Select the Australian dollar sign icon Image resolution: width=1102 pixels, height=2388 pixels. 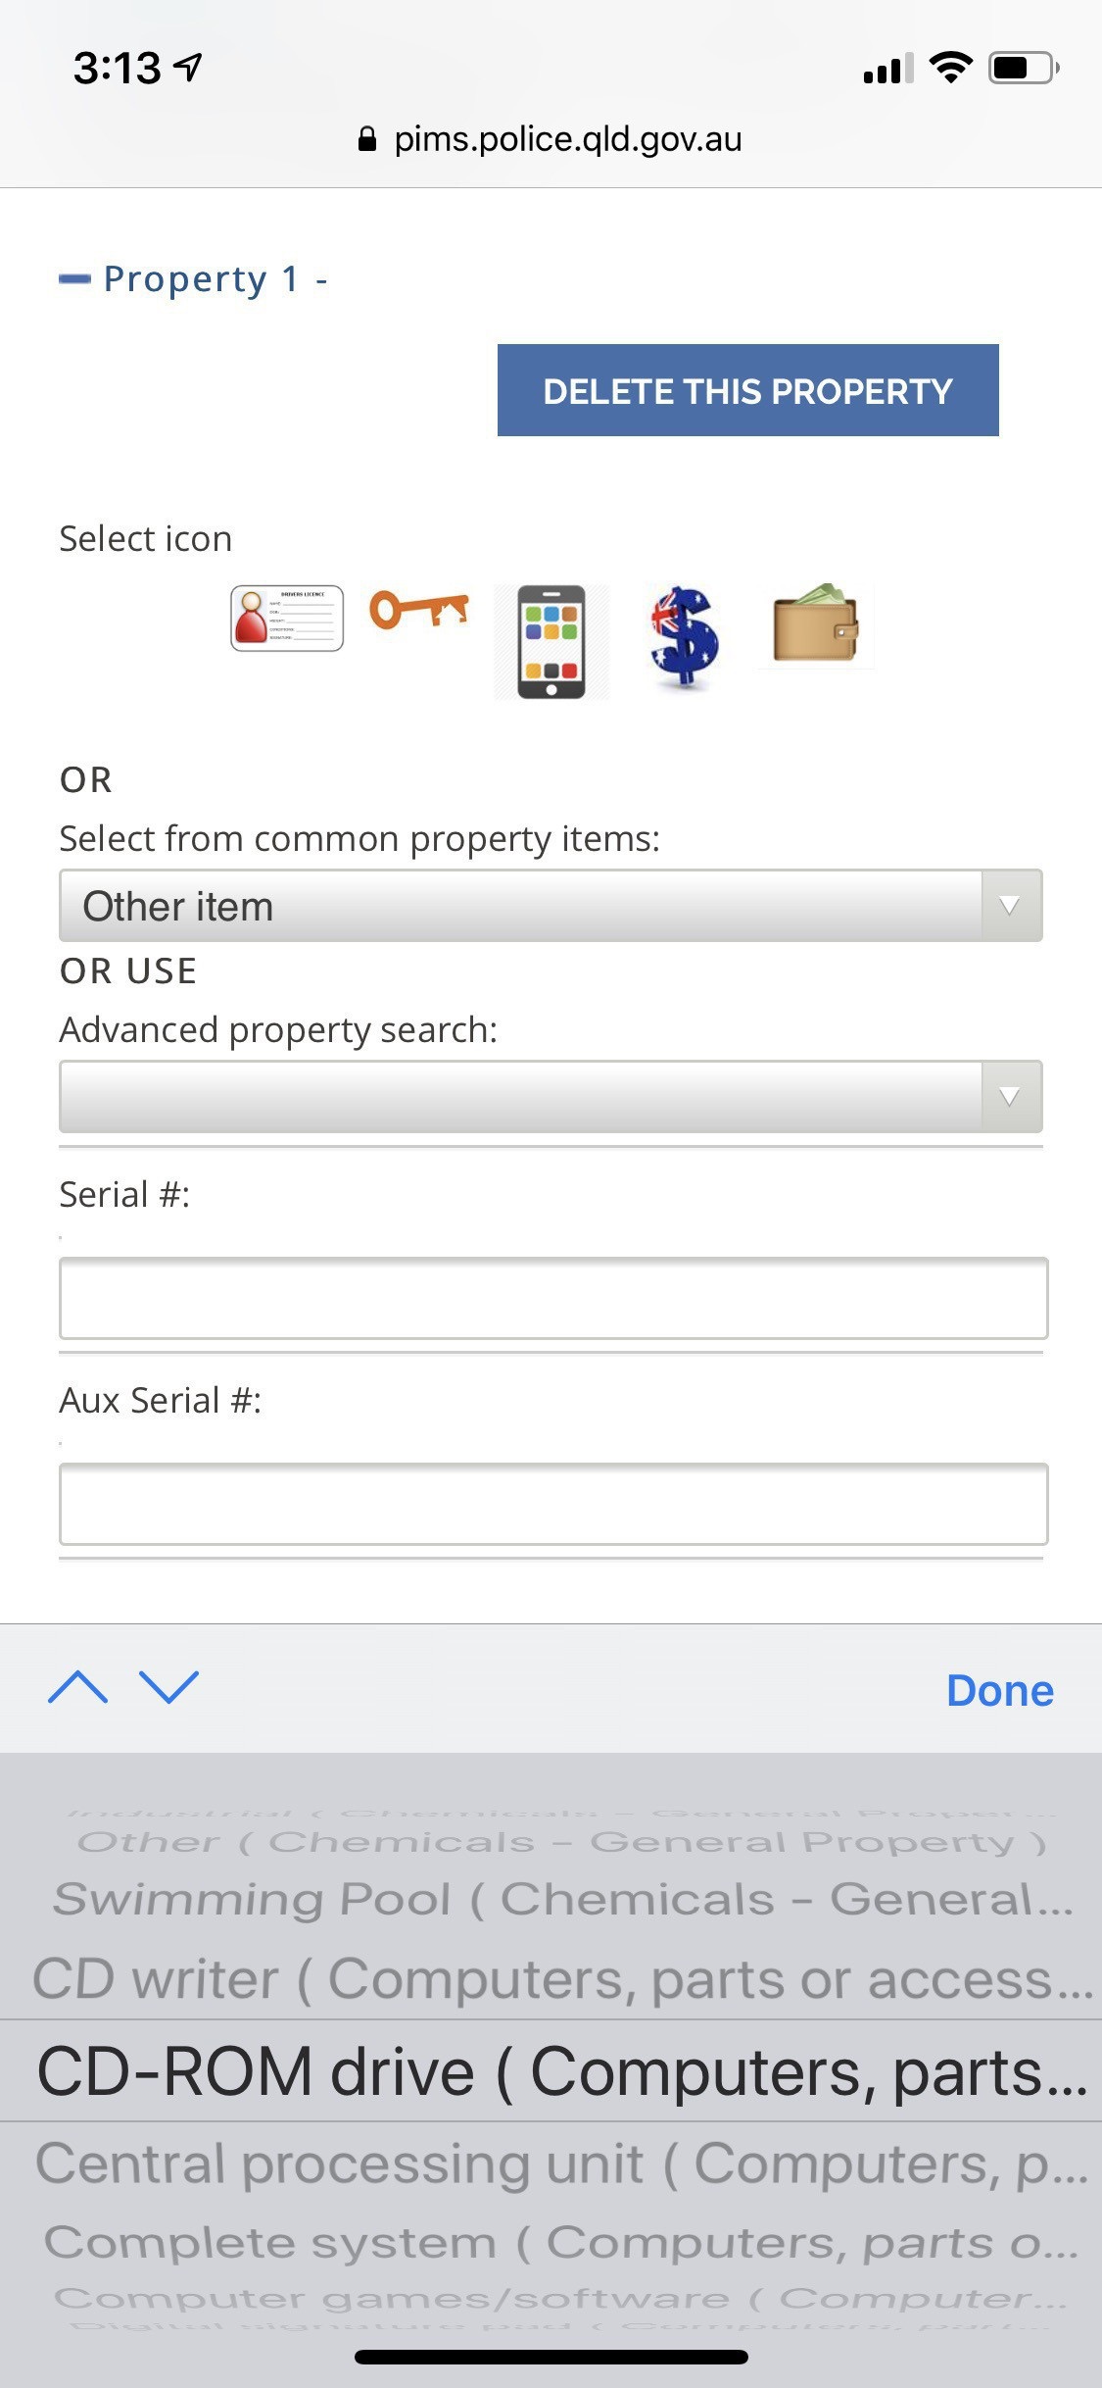(x=684, y=637)
